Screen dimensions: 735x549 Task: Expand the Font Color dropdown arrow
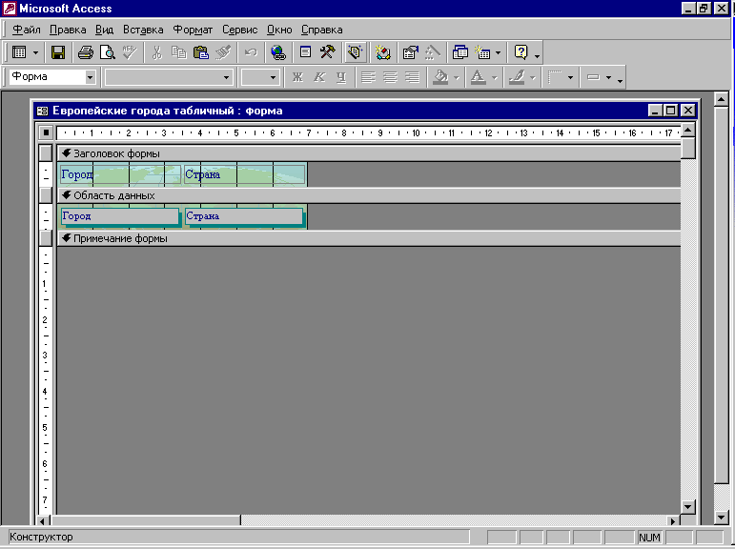[x=494, y=78]
